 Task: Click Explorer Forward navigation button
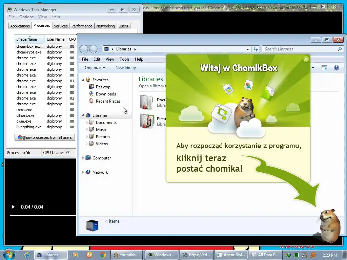point(93,49)
